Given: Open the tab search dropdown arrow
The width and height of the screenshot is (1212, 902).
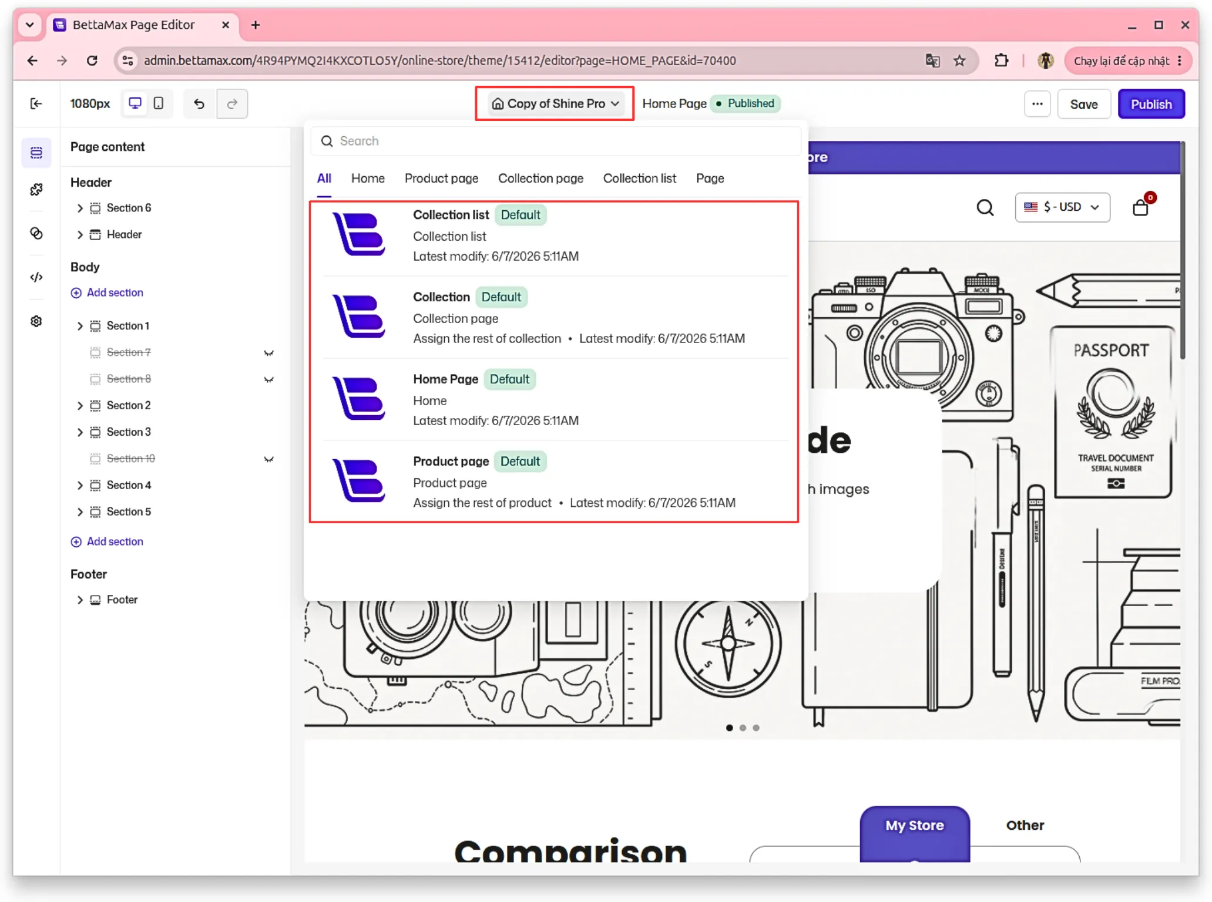Looking at the screenshot, I should [x=30, y=25].
